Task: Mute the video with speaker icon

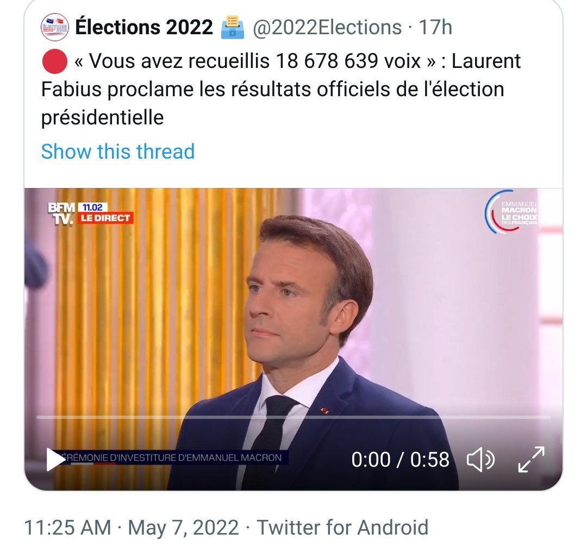Action: [x=480, y=460]
